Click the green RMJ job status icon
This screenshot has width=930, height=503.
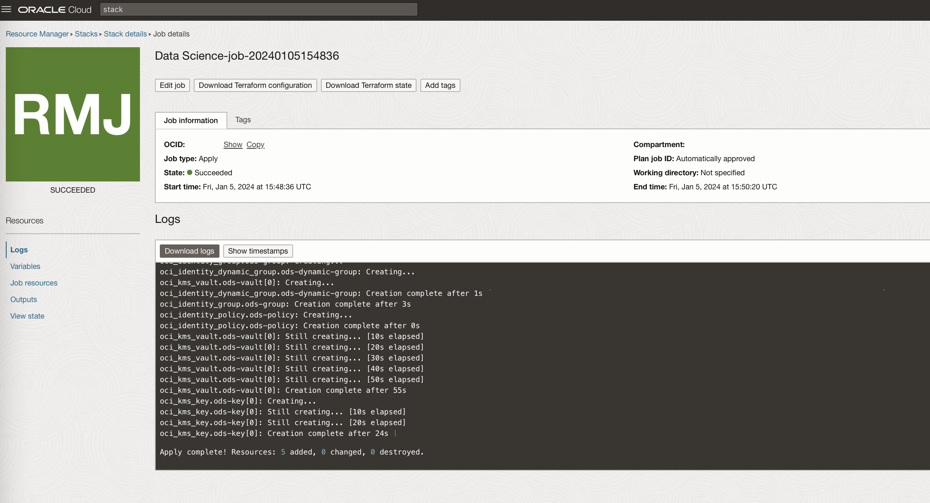click(73, 114)
